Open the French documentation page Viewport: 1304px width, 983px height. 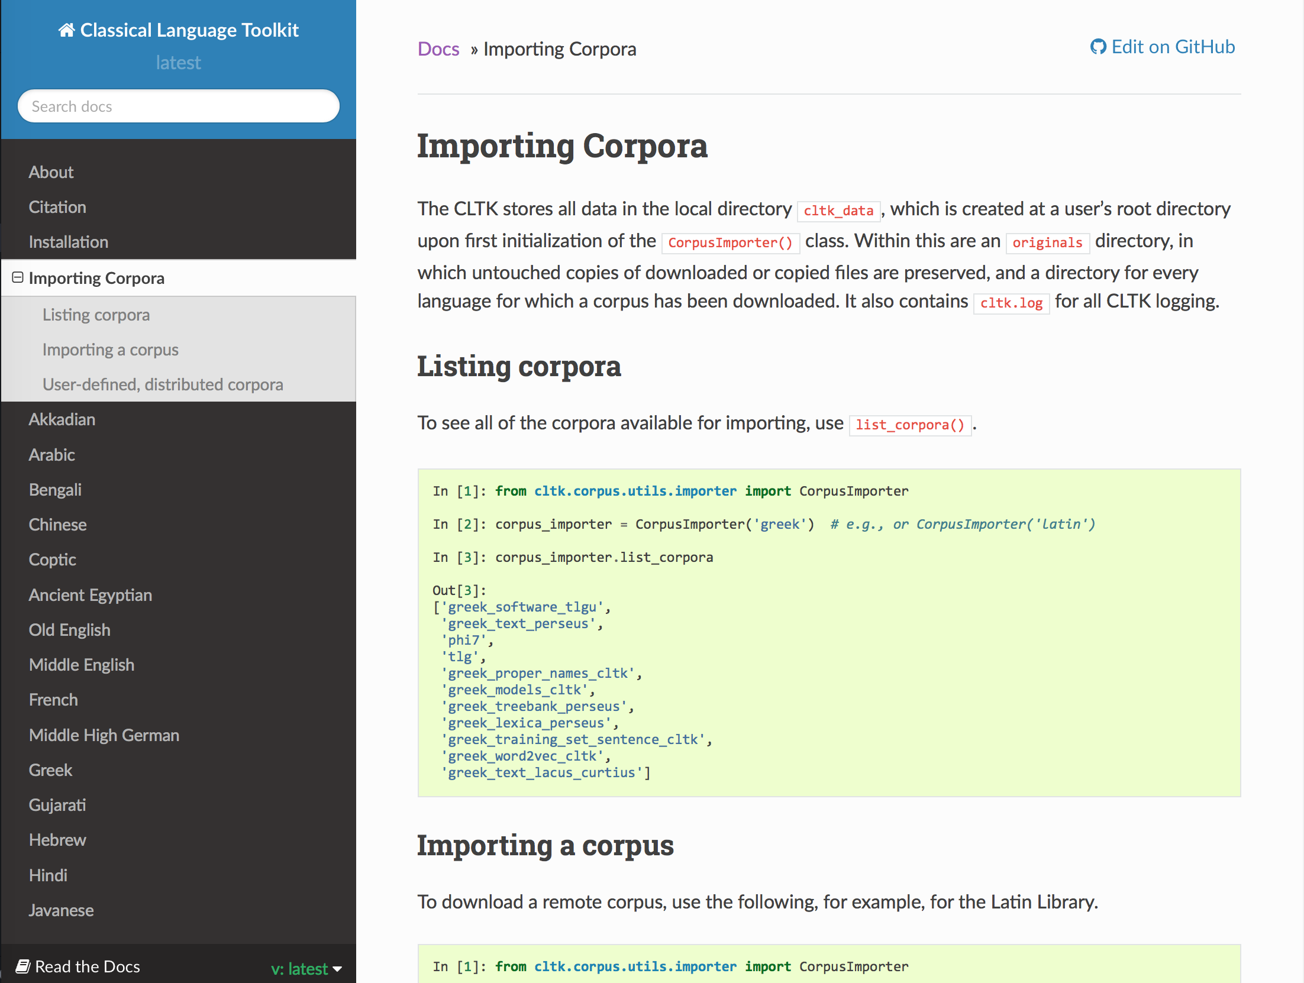click(x=53, y=700)
